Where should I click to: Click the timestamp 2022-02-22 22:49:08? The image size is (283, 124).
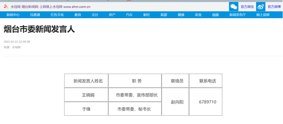click(x=17, y=42)
